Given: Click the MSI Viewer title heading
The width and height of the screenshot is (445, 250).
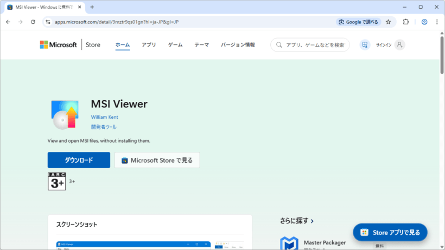Looking at the screenshot, I should [119, 104].
